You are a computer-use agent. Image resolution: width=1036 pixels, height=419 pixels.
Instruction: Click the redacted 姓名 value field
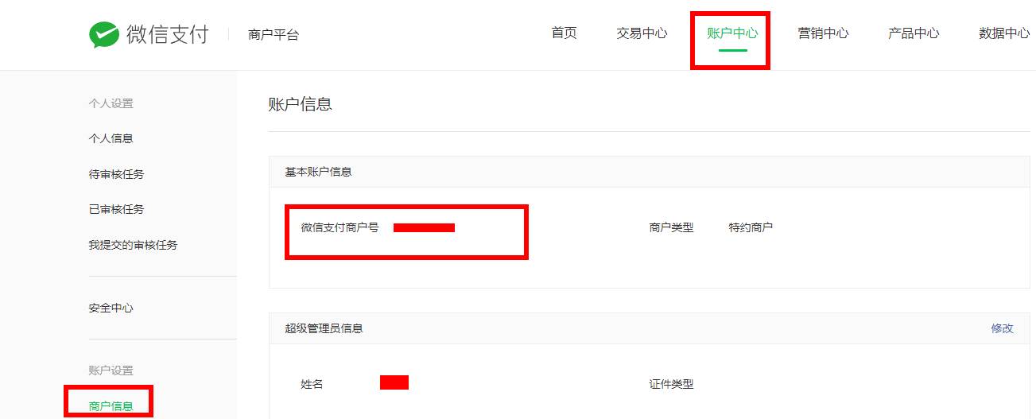click(x=394, y=382)
